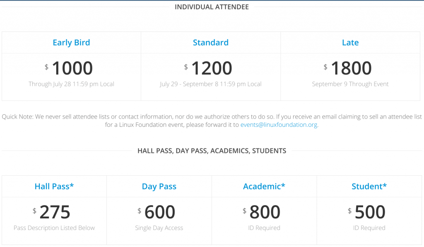
Task: Click the Early Bird pricing heading
Action: point(71,43)
